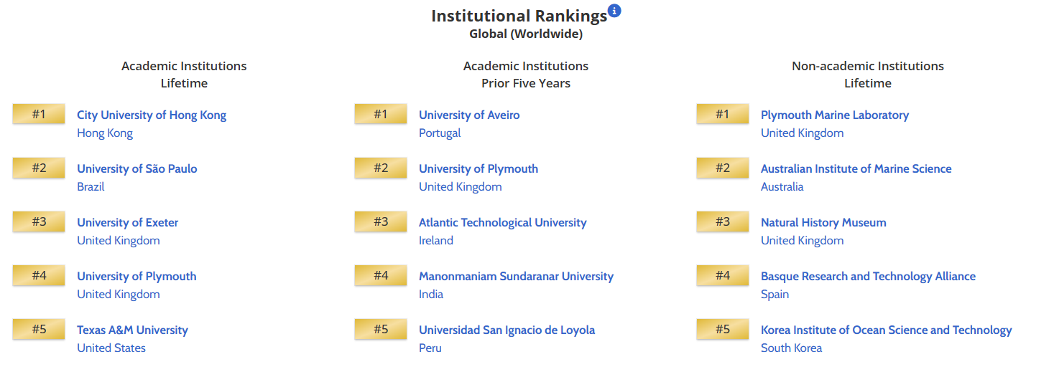Select Australian Institute of Marine Science

pos(856,168)
